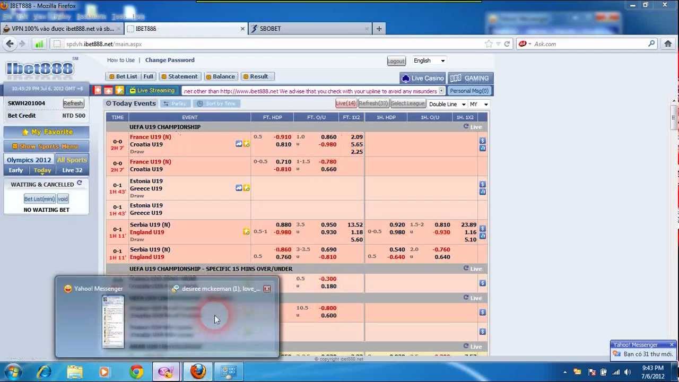Open the Live Streaming TV icon
This screenshot has height=382, width=679.
point(133,91)
